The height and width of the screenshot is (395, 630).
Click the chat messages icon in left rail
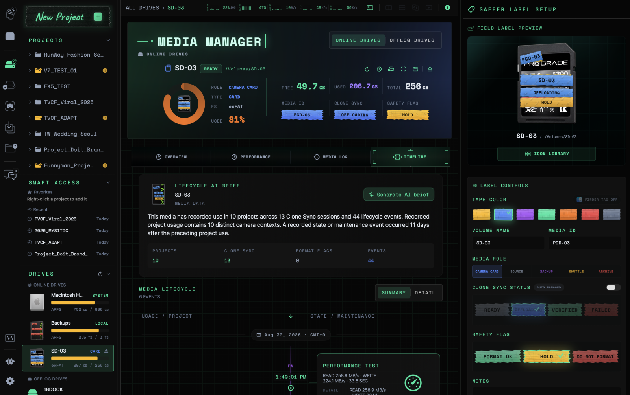point(10,175)
